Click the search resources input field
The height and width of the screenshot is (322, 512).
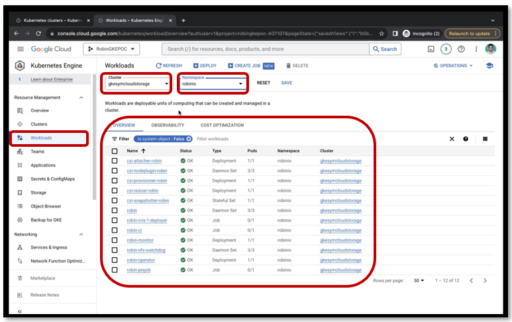(265, 49)
